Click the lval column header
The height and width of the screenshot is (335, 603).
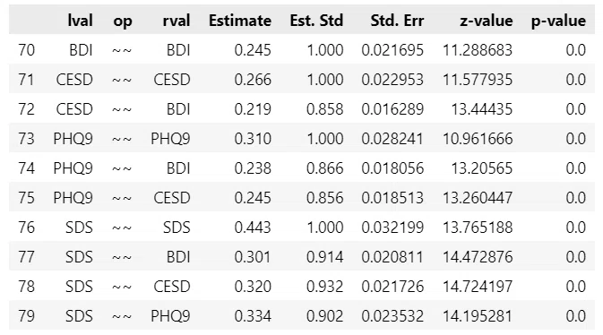[80, 21]
